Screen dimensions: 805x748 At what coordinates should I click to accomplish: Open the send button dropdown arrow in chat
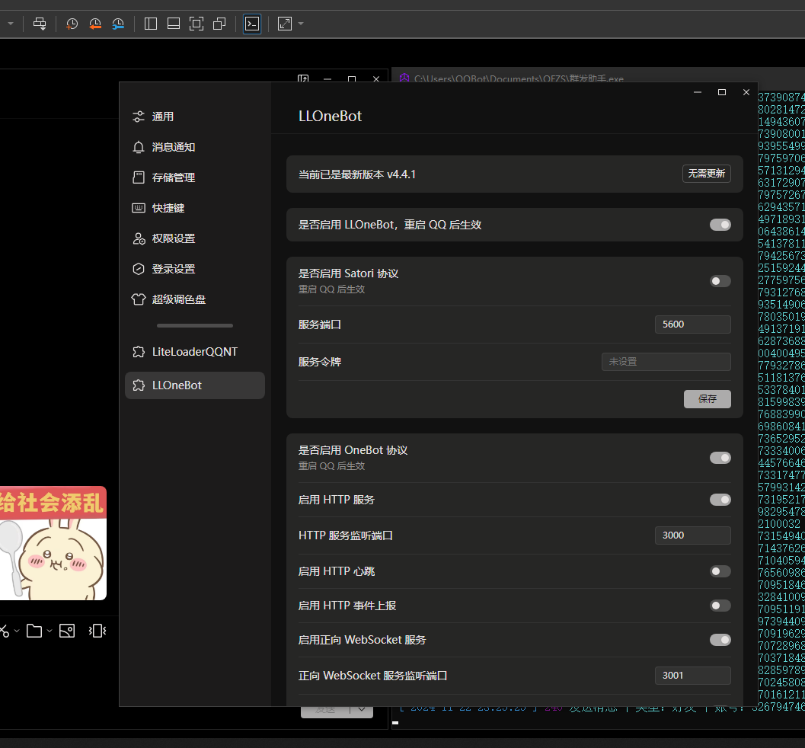pos(362,709)
